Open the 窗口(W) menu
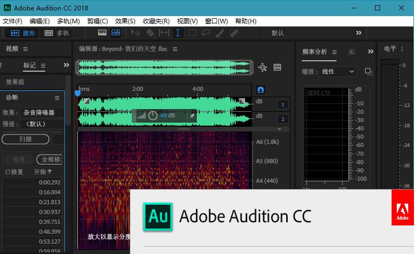This screenshot has width=416, height=254. click(216, 21)
